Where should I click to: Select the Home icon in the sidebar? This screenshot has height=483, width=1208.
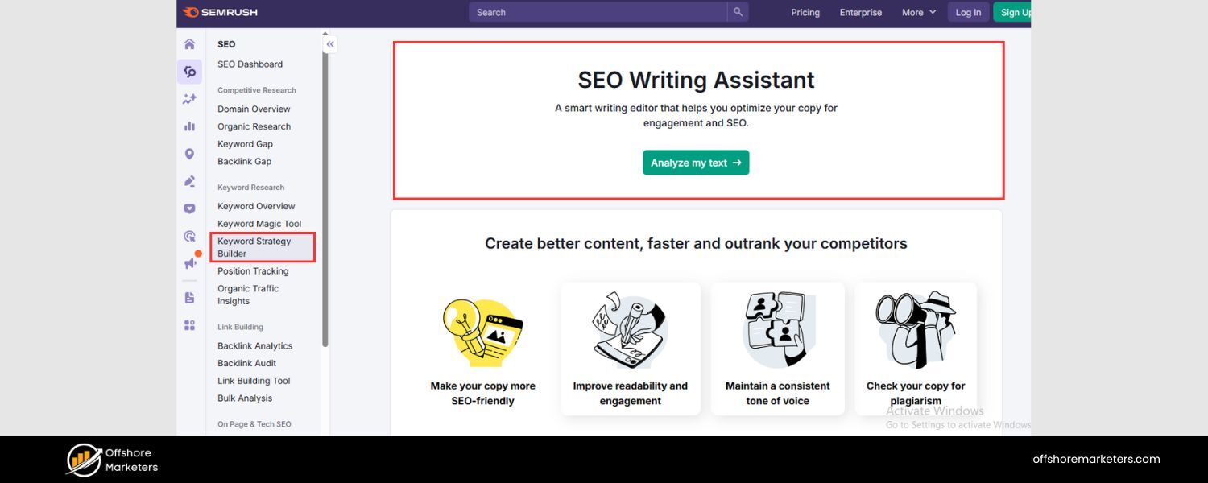189,43
